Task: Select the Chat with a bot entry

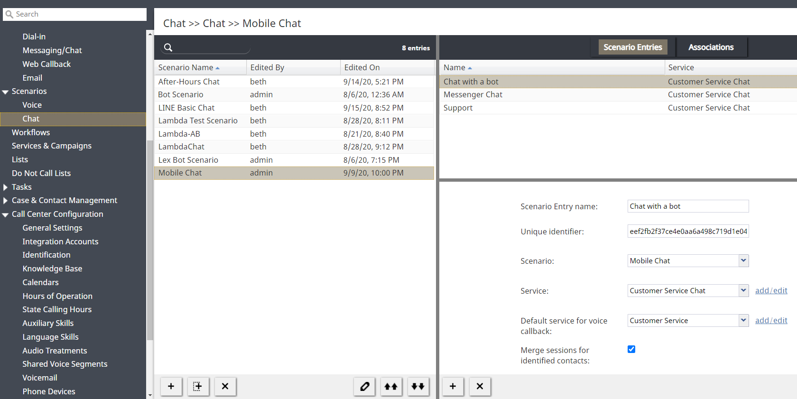Action: 618,82
